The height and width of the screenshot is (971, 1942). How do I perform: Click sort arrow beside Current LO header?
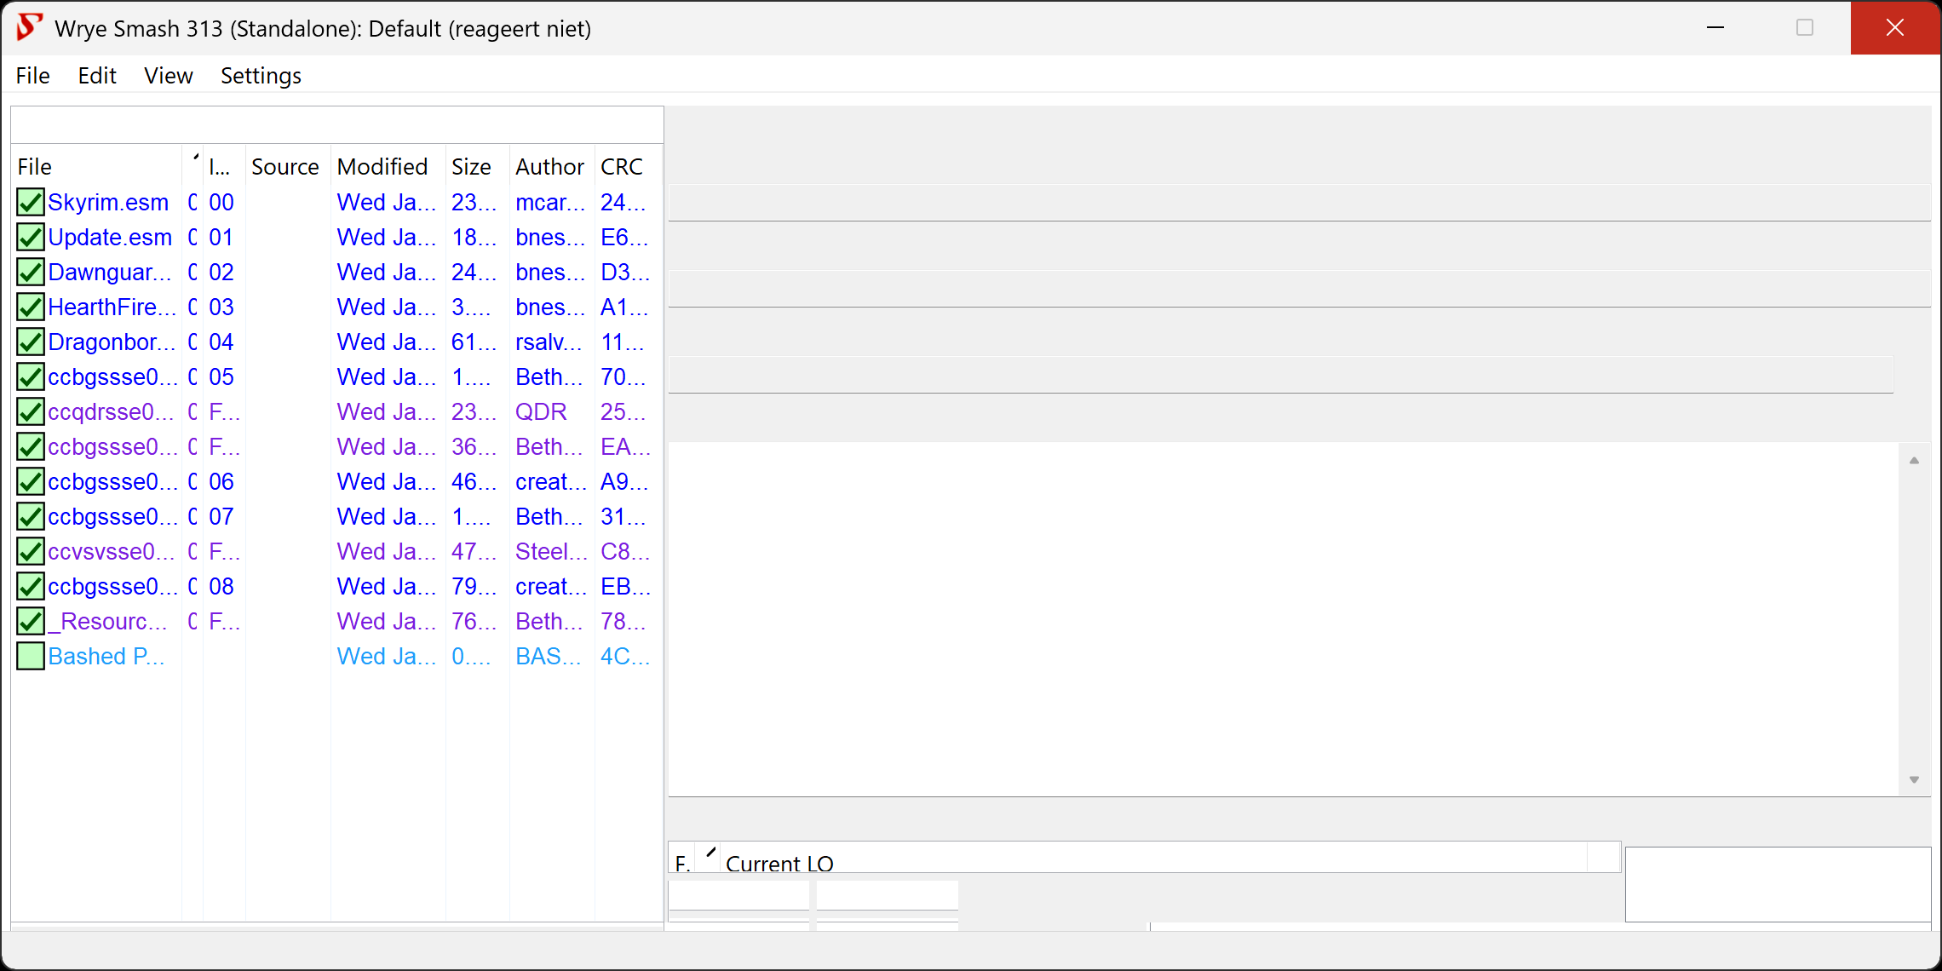tap(710, 853)
